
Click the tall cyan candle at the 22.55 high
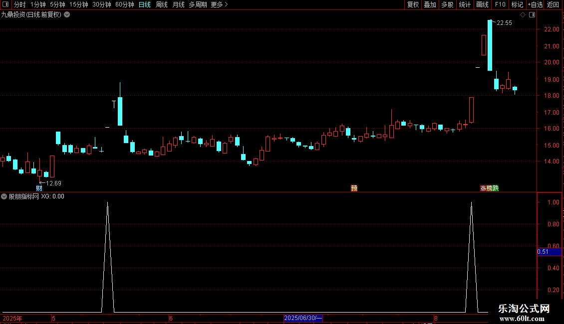click(x=490, y=45)
